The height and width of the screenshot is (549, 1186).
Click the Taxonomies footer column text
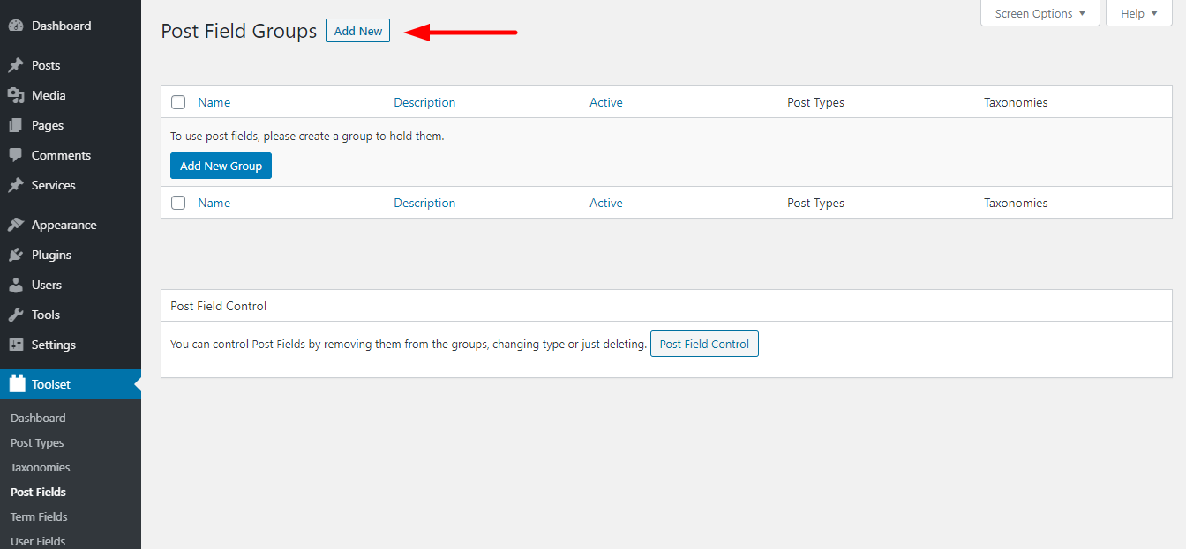1016,203
